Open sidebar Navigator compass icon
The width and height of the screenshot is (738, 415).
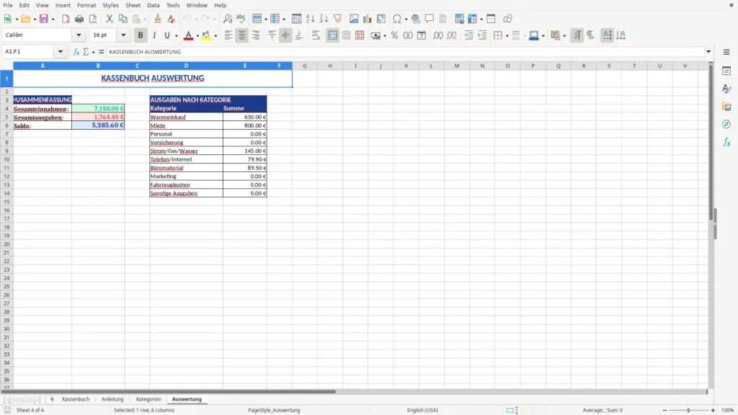coord(726,124)
